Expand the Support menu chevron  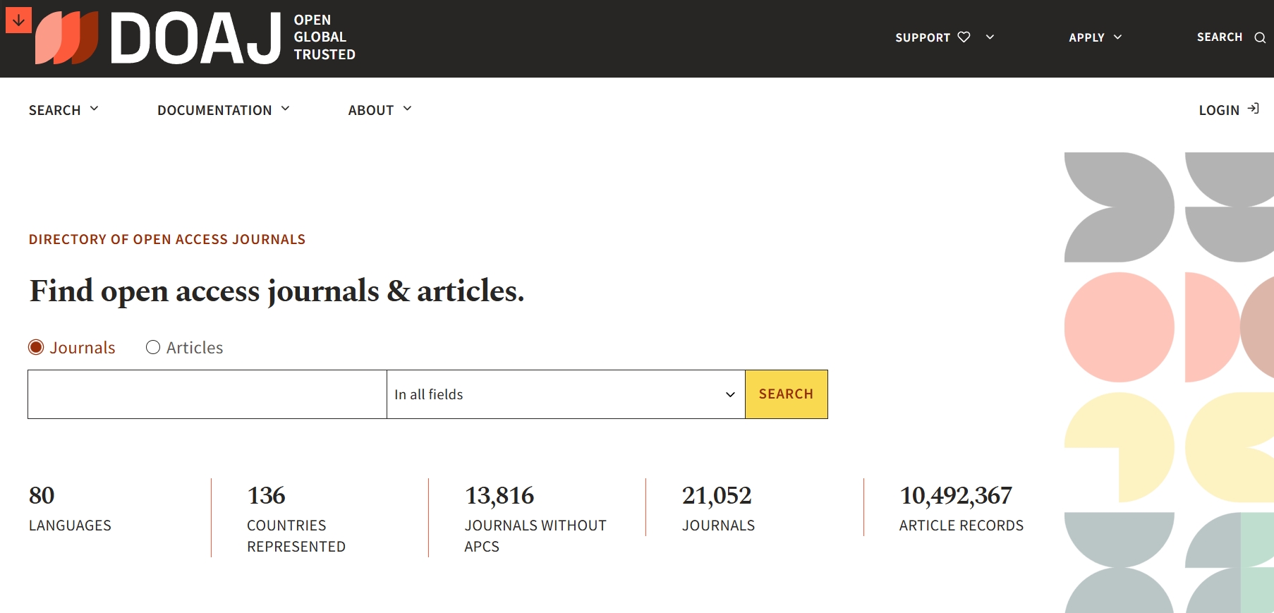(x=990, y=37)
